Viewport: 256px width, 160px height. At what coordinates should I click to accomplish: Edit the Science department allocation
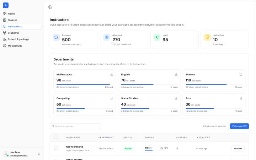241,75
